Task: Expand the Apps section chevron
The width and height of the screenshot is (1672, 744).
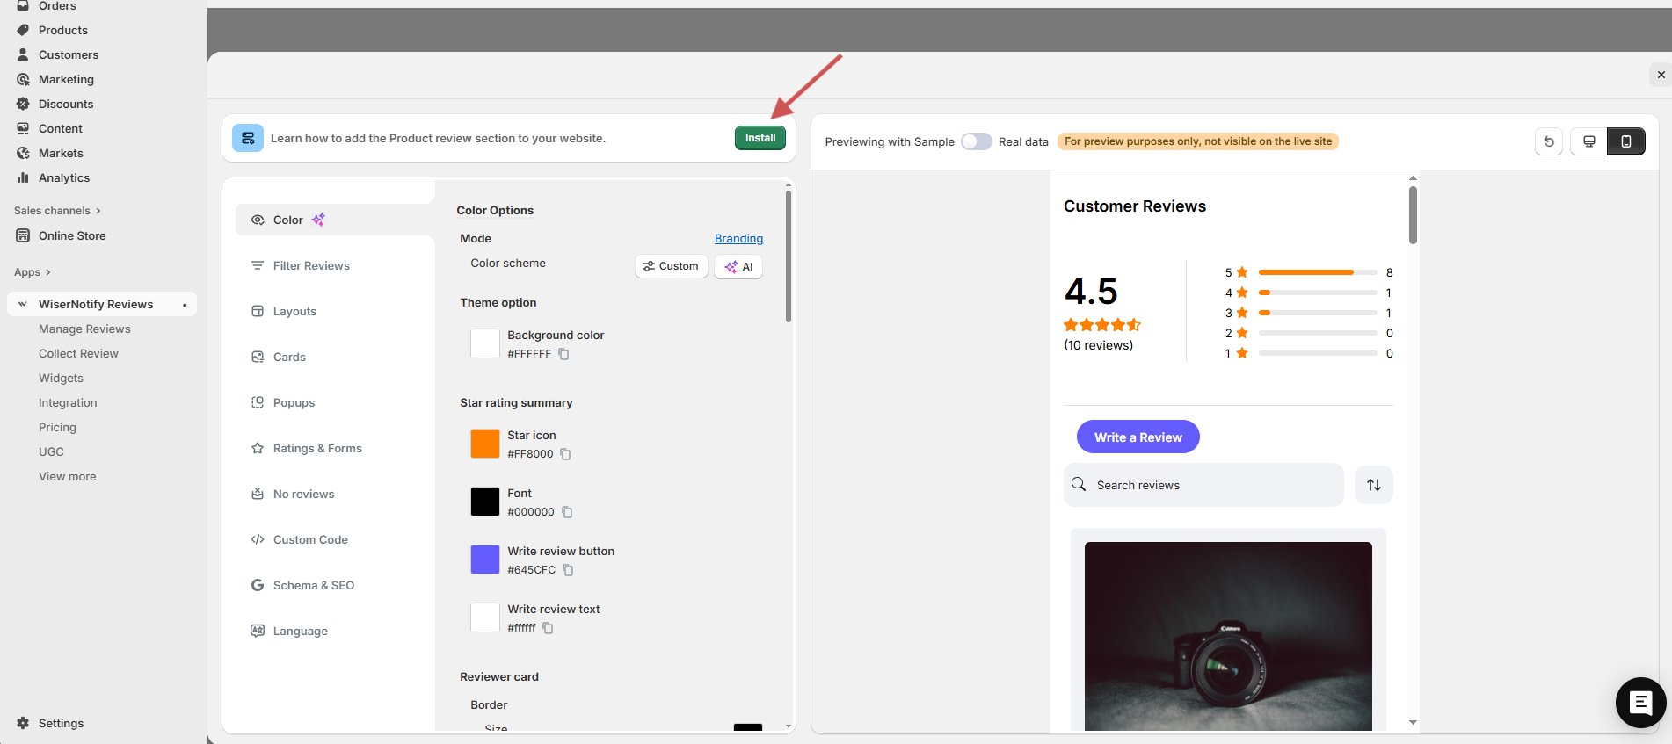Action: [47, 272]
